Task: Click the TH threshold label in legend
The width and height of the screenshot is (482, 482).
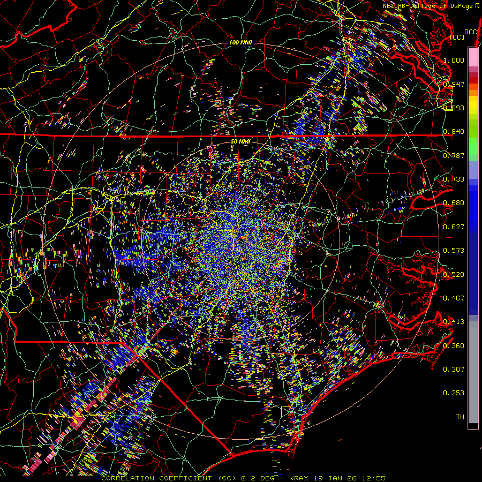Action: click(x=460, y=417)
